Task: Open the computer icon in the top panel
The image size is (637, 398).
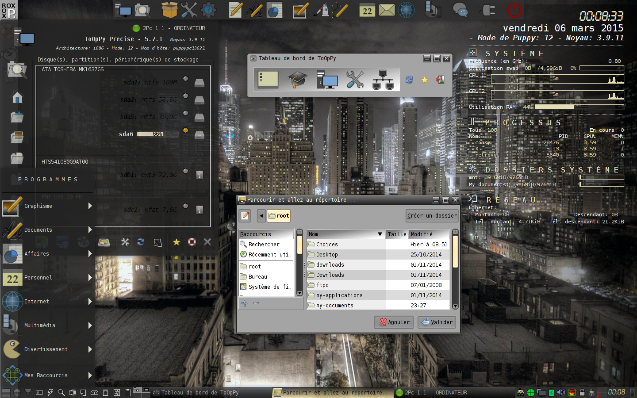Action: point(123,10)
